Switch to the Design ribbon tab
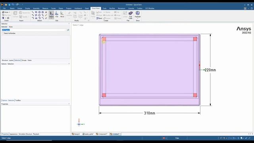This screenshot has width=254, height=143. (20, 8)
